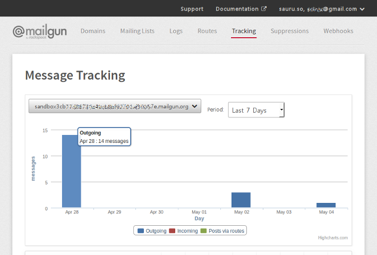Go to the Webhooks tab
This screenshot has width=377, height=255.
[x=338, y=31]
